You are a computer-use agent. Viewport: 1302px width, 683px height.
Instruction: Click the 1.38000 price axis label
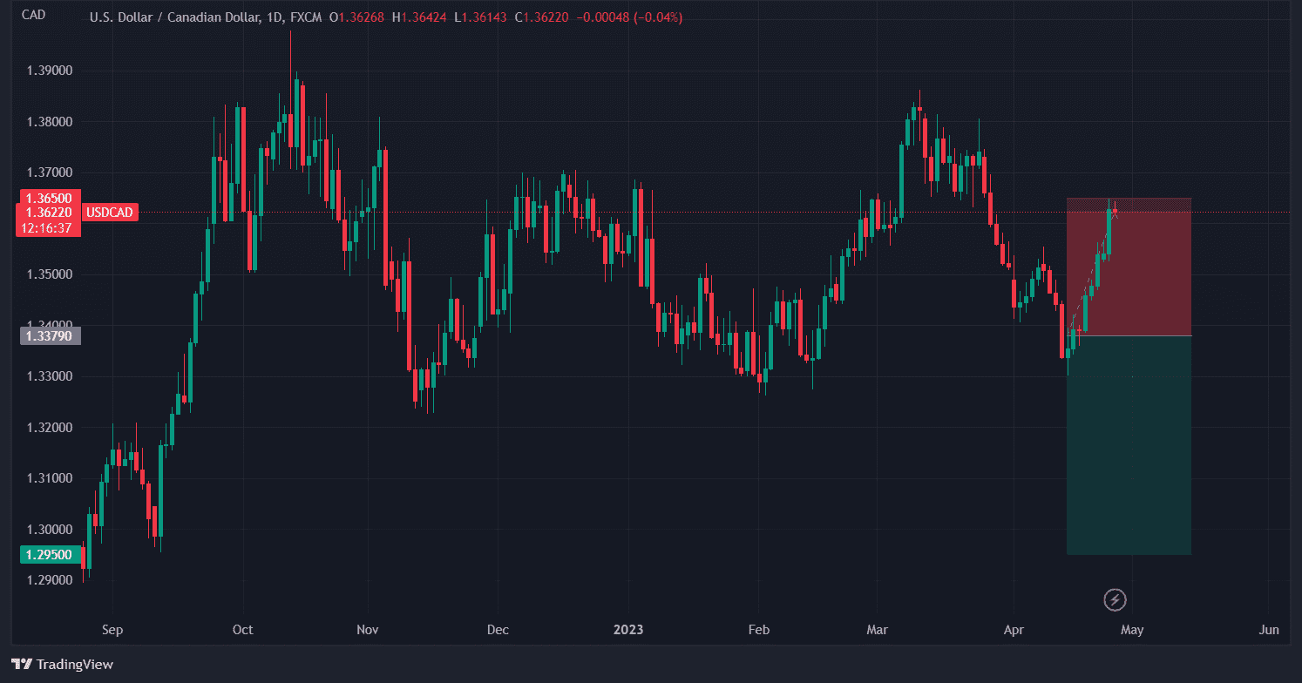coord(49,122)
